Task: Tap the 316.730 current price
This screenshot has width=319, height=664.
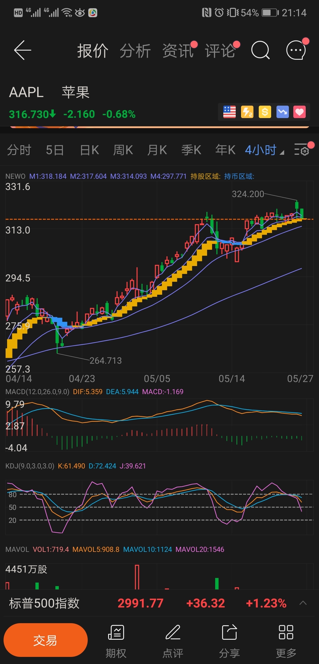Action: tap(29, 114)
